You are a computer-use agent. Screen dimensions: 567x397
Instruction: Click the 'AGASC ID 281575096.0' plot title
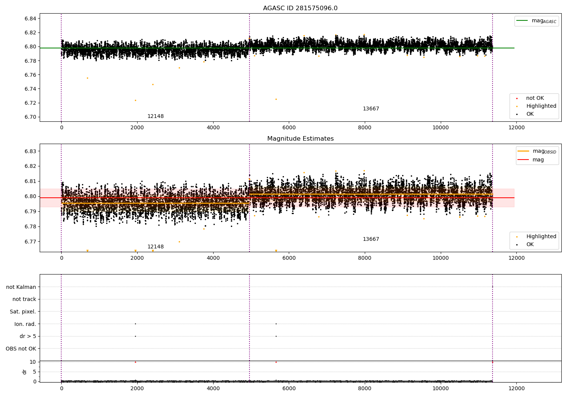point(300,8)
